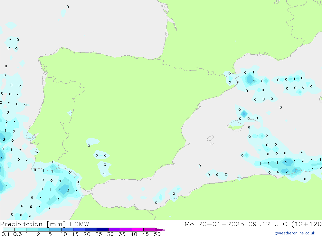The width and height of the screenshot is (322, 236).
Task: Click the precipitation value 5 on map
Action: (x=286, y=162)
